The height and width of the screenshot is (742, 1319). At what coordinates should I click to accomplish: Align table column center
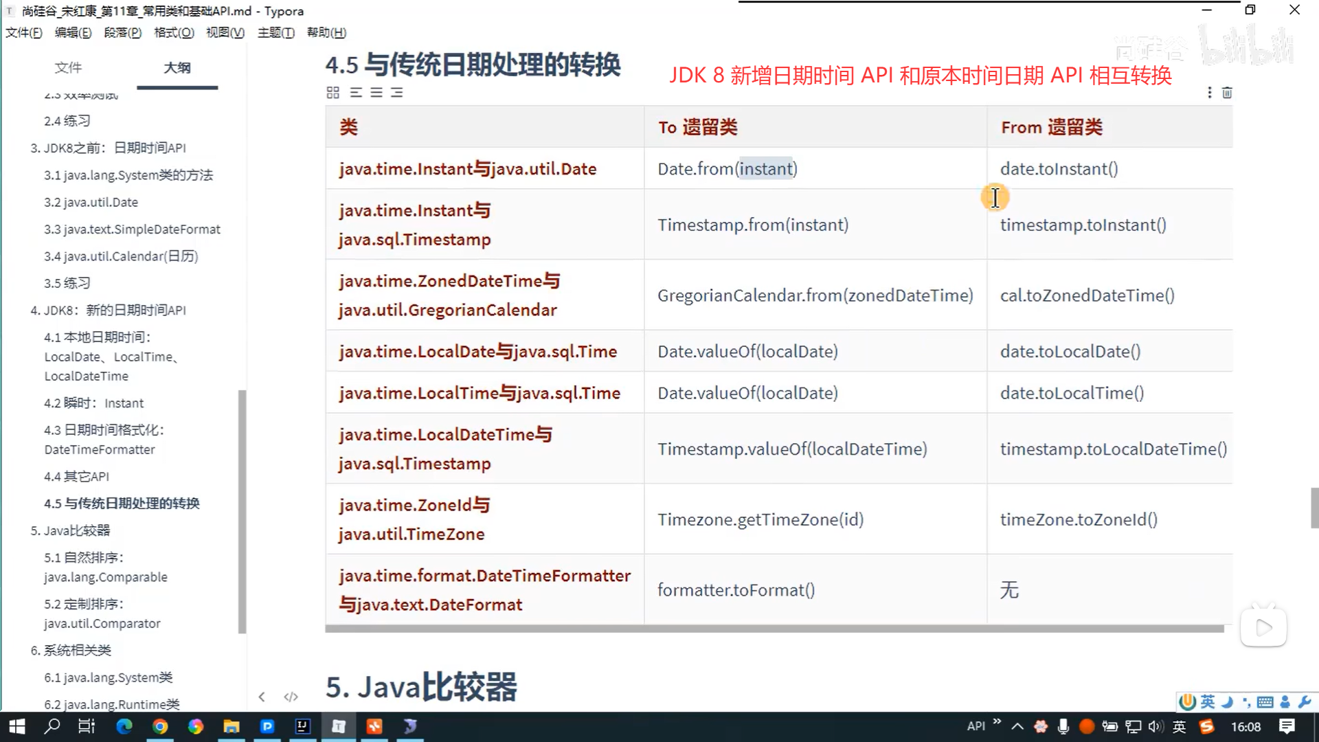coord(376,93)
